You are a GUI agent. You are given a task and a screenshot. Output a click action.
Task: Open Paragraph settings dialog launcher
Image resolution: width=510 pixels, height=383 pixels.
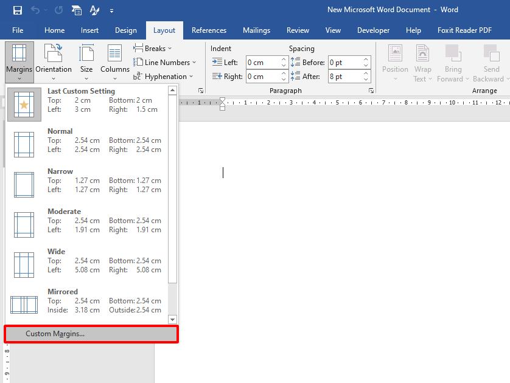371,91
